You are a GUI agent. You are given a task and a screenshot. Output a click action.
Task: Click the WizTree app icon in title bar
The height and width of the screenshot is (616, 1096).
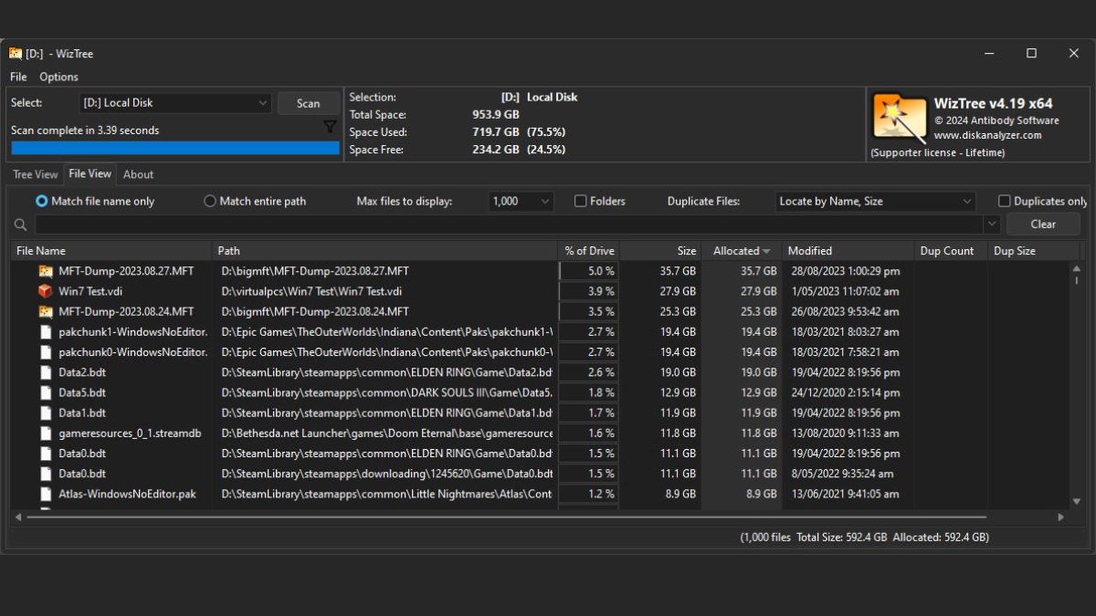pyautogui.click(x=16, y=54)
